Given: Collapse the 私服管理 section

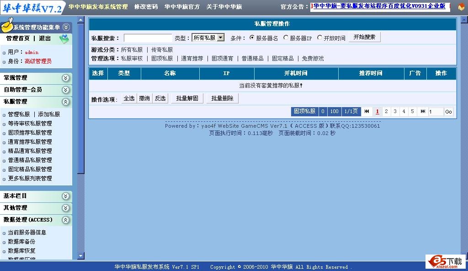Looking at the screenshot, I should (66, 102).
